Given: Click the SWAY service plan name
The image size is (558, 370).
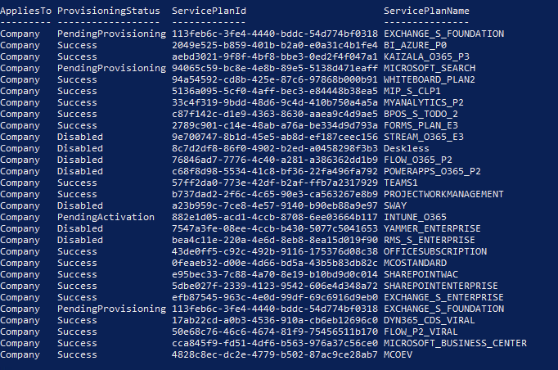Looking at the screenshot, I should pos(395,205).
